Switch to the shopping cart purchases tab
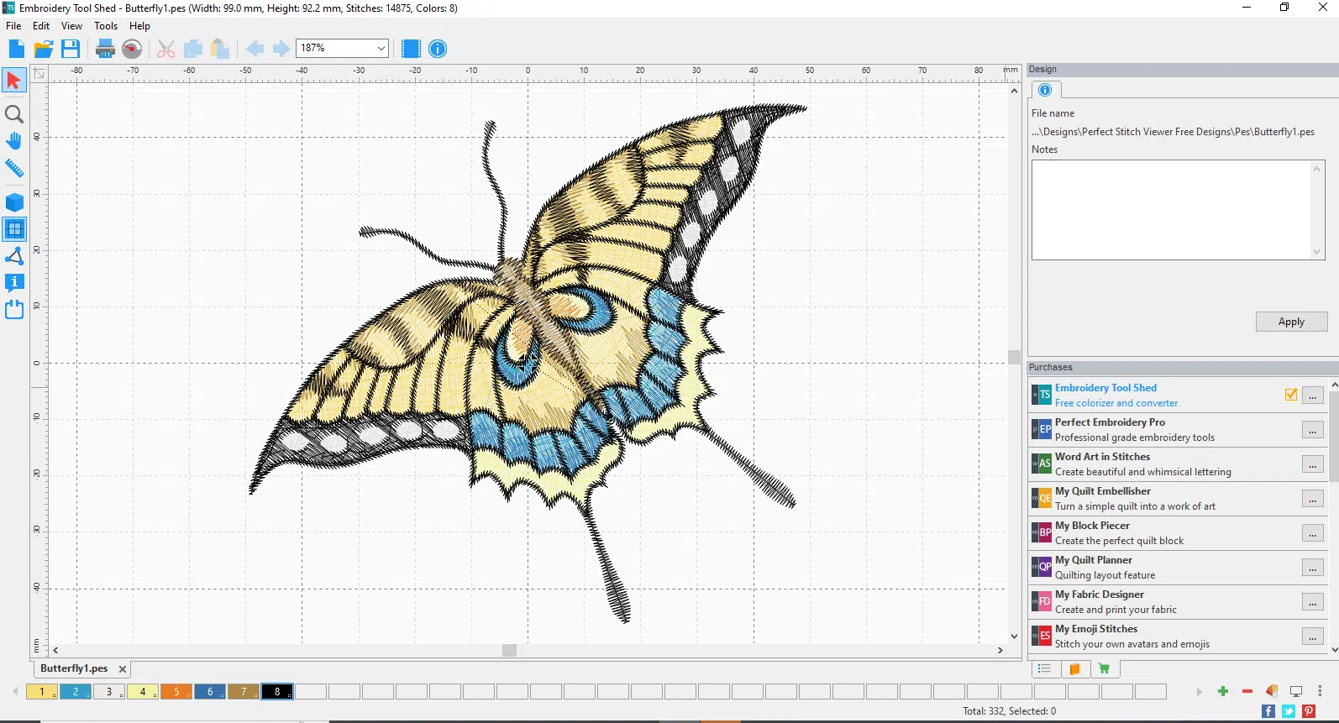 click(x=1104, y=668)
